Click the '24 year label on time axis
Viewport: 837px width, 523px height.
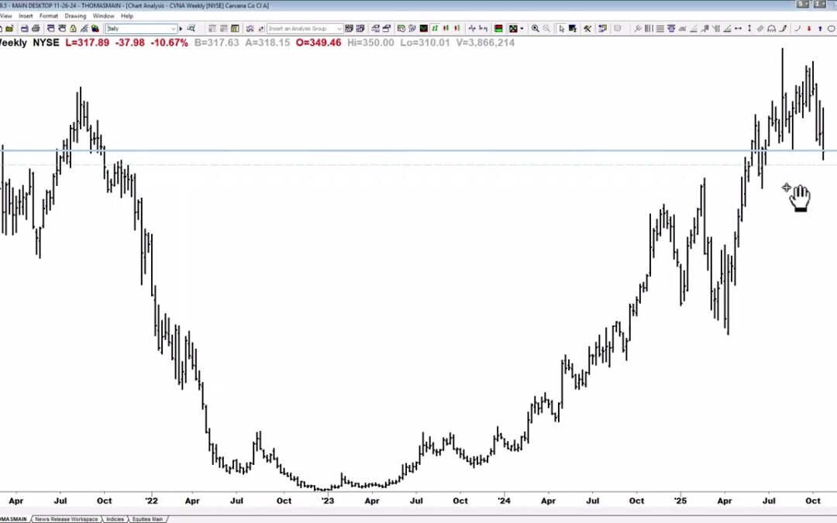(x=504, y=501)
